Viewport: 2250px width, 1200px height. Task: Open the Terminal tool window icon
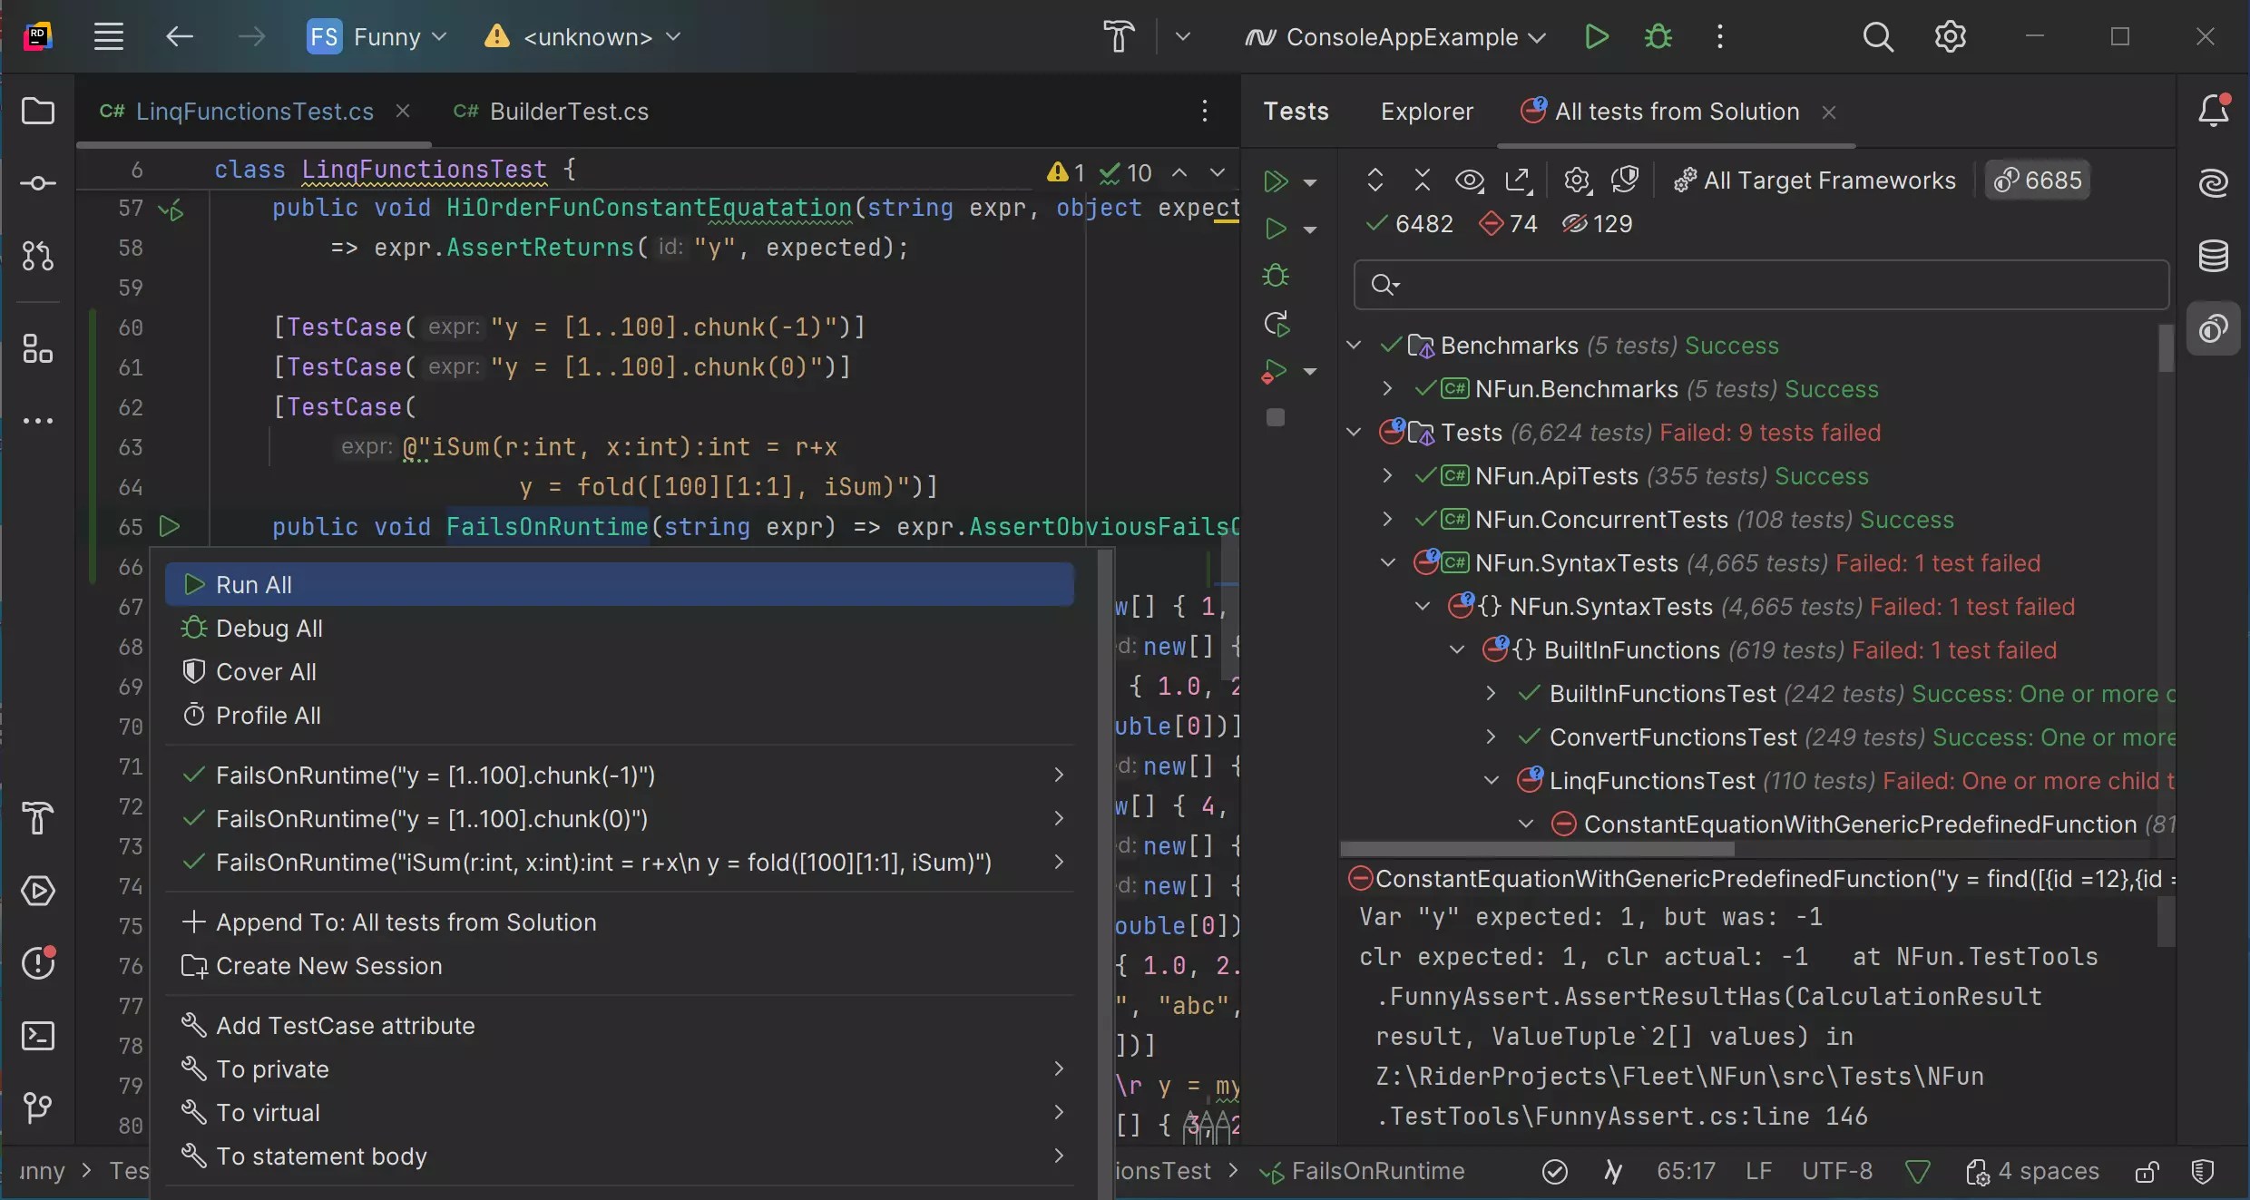[x=37, y=1036]
